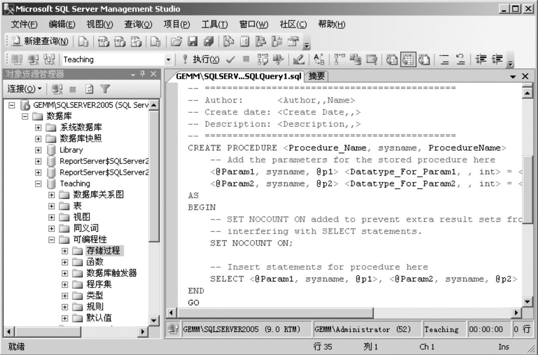Screen dimensions: 538x355
Task: Open the Query (查询) menu
Action: pos(138,24)
